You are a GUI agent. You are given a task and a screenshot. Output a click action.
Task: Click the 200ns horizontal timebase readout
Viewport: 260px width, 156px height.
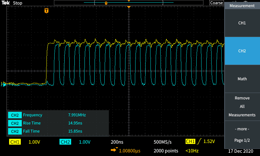tap(117, 142)
